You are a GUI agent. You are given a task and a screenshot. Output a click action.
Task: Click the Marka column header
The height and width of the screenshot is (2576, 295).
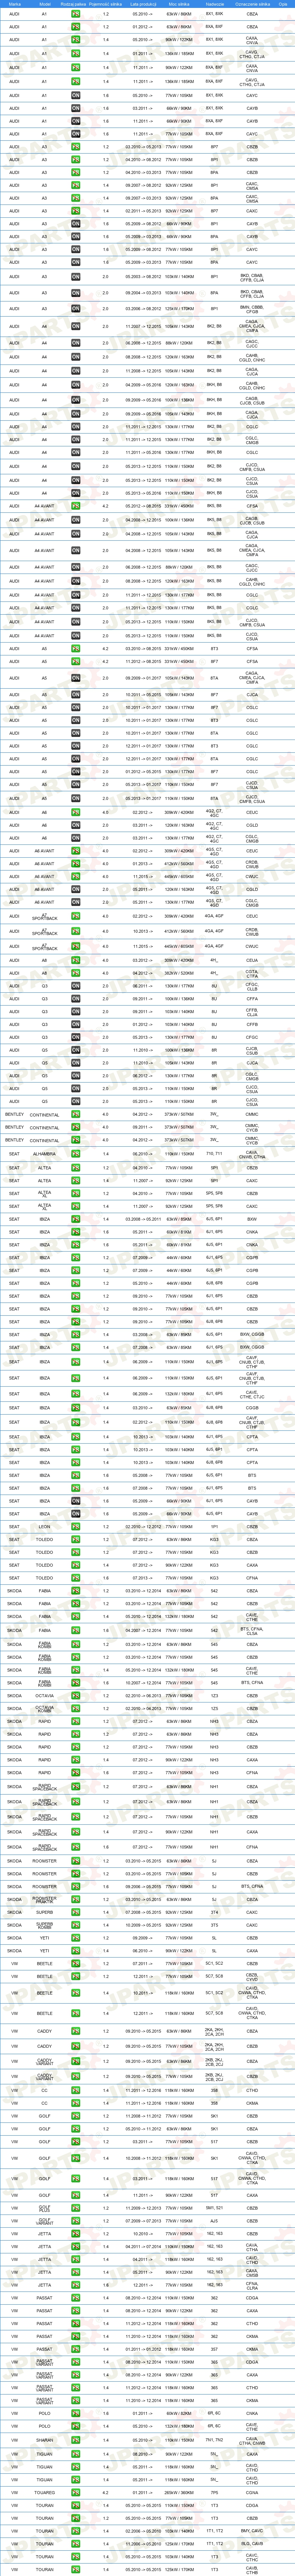click(x=14, y=4)
